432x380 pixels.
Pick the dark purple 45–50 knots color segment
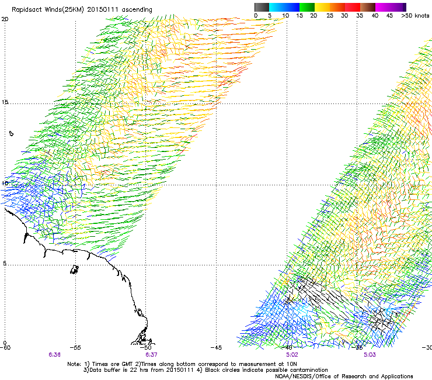[398, 7]
